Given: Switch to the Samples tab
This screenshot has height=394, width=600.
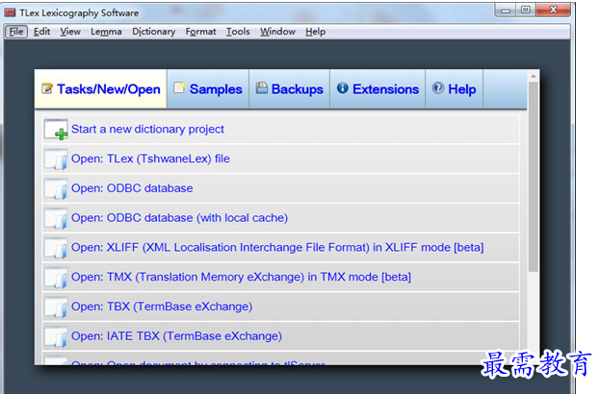Looking at the screenshot, I should tap(208, 89).
